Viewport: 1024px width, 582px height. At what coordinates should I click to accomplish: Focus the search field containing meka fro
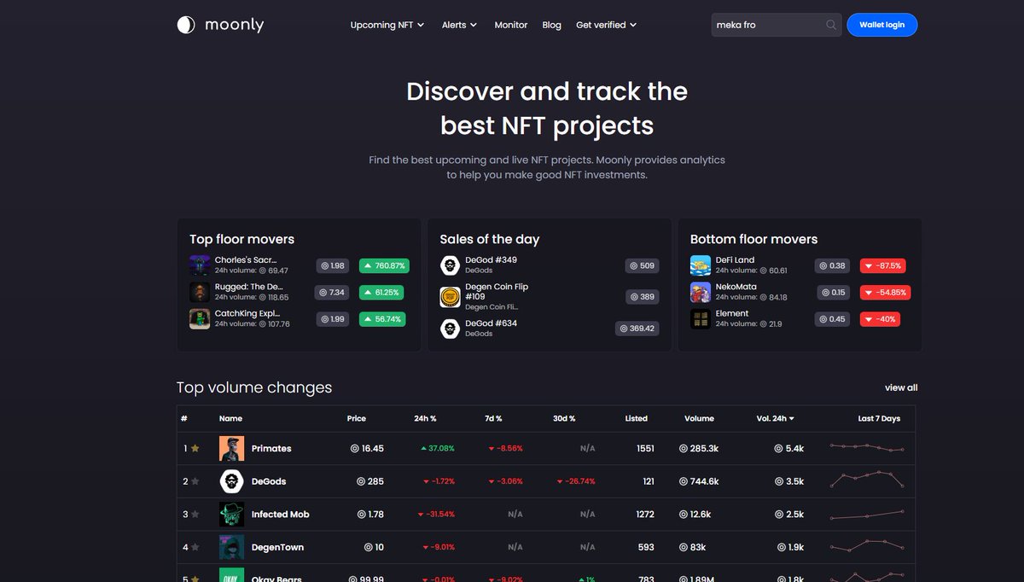[777, 25]
